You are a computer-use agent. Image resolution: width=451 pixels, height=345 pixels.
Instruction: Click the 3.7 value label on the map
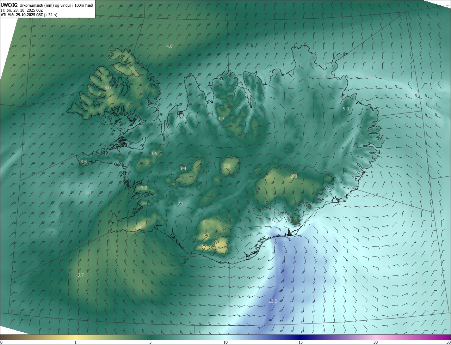pyautogui.click(x=81, y=275)
